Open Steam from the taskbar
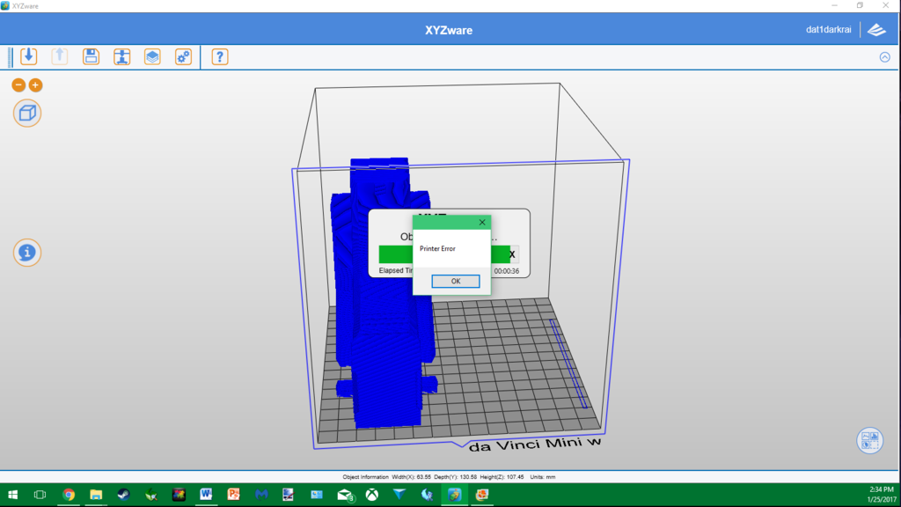Screen dimensions: 901x507 tap(123, 495)
